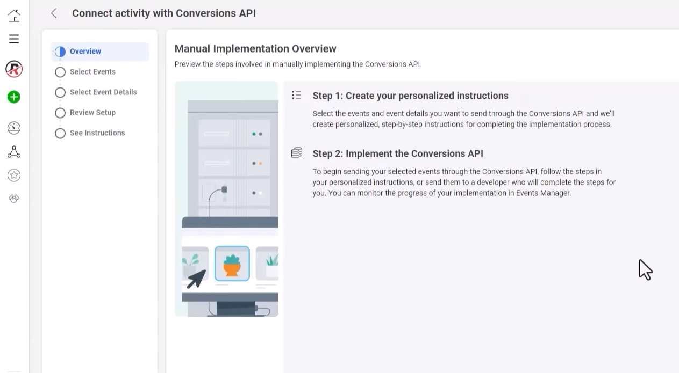Open the See Instructions step
679x373 pixels.
(97, 133)
